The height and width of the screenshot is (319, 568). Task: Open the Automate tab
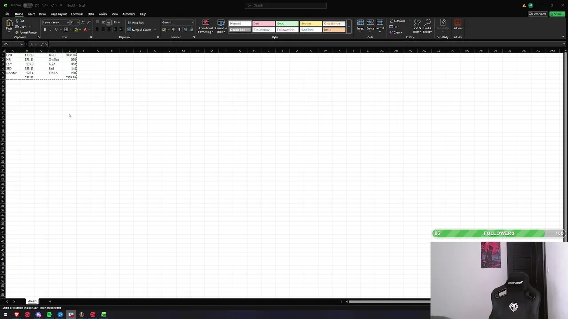pos(129,14)
